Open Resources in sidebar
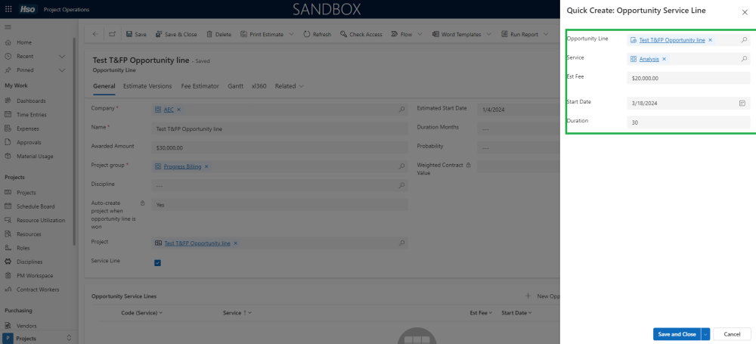756x344 pixels. [x=29, y=234]
